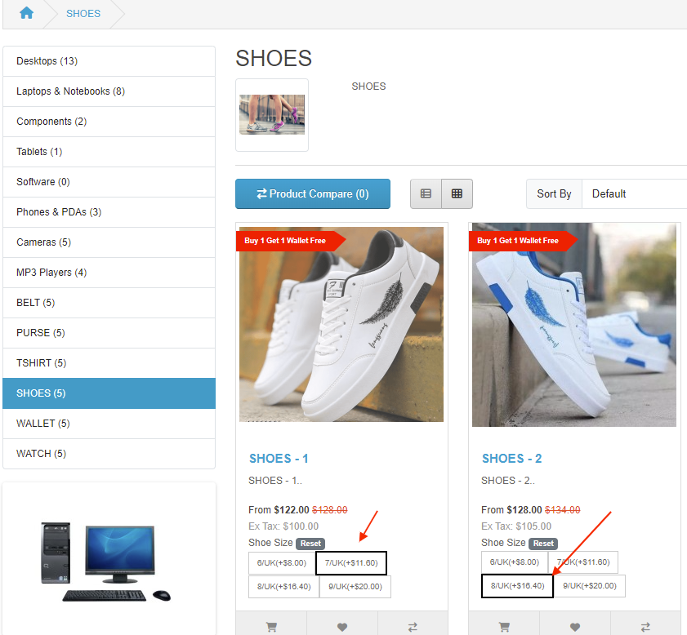Add SHOES - 1 to cart

point(271,626)
